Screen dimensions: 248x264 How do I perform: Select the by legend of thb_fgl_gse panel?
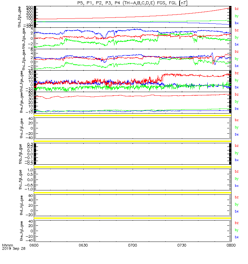click(x=237, y=153)
